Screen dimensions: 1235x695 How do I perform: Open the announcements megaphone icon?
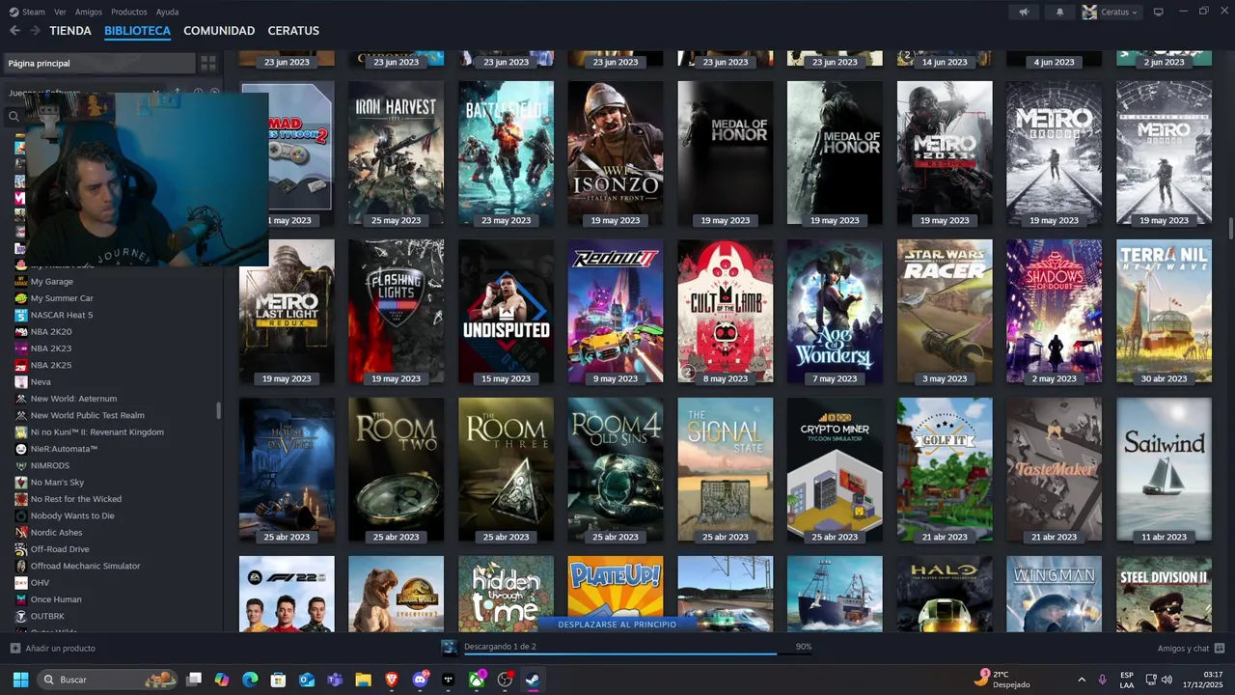pyautogui.click(x=1024, y=12)
